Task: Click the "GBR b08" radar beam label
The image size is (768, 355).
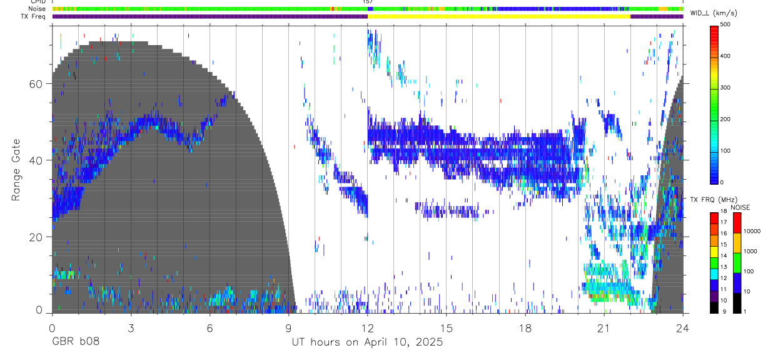Action: 76,342
